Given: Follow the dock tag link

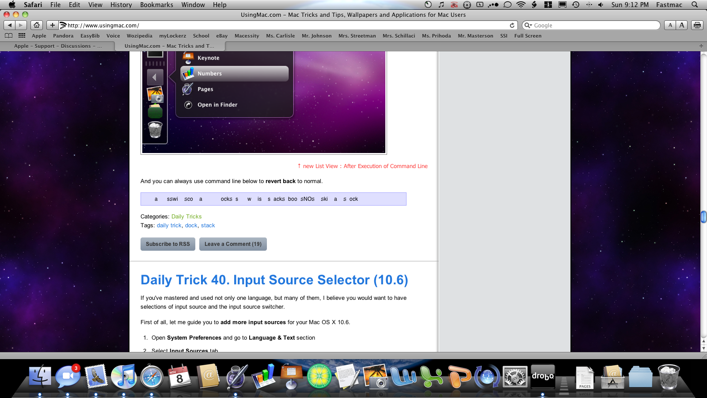Looking at the screenshot, I should tap(191, 226).
